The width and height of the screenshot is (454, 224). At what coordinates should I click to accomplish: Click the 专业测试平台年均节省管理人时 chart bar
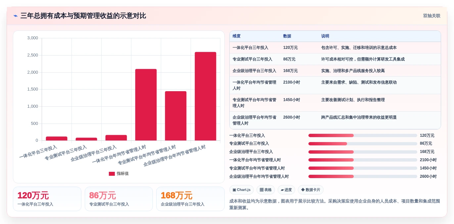click(176, 116)
